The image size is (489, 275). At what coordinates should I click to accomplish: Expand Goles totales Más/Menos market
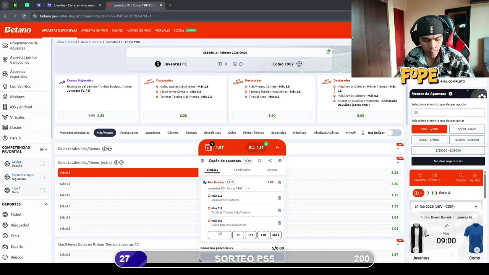398,149
